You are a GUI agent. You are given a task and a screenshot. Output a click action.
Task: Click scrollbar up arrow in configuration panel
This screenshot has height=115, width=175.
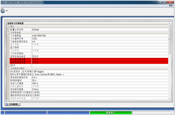[x=169, y=23]
